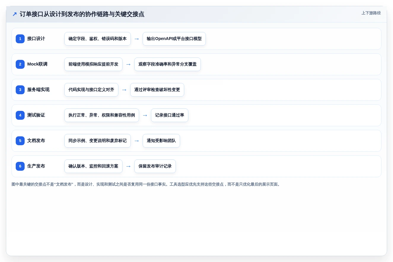Click the 确定字段、鉴权、错误码和版本 box
This screenshot has height=262, width=393.
98,39
